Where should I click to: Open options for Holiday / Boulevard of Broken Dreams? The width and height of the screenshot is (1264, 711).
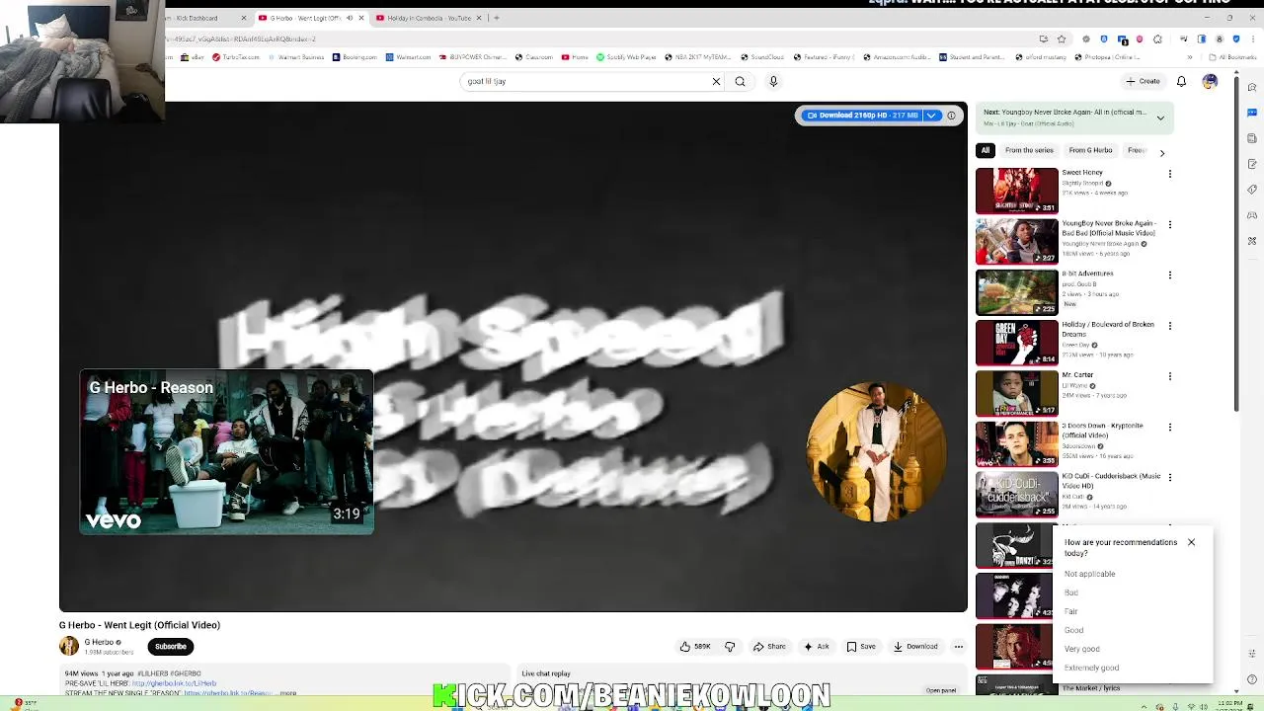tap(1170, 326)
